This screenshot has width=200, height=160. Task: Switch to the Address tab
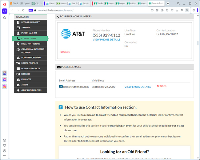tap(132, 3)
